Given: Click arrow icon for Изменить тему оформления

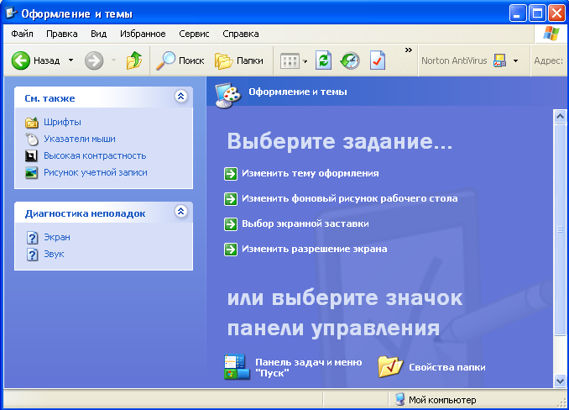Looking at the screenshot, I should 231,174.
